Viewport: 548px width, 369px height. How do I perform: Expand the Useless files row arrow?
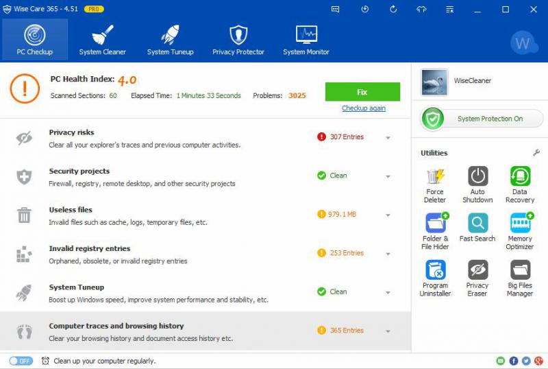388,215
